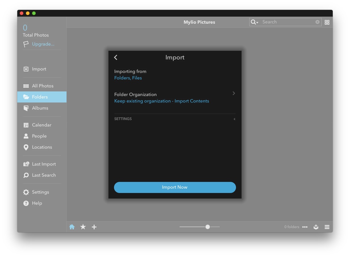Close the window with red button

22,13
